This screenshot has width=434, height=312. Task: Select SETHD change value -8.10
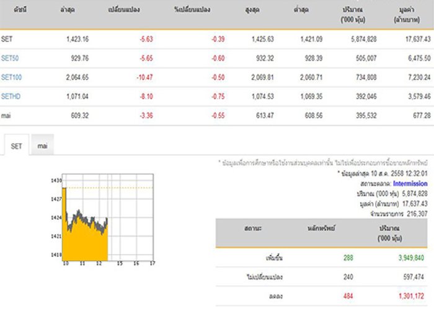146,97
